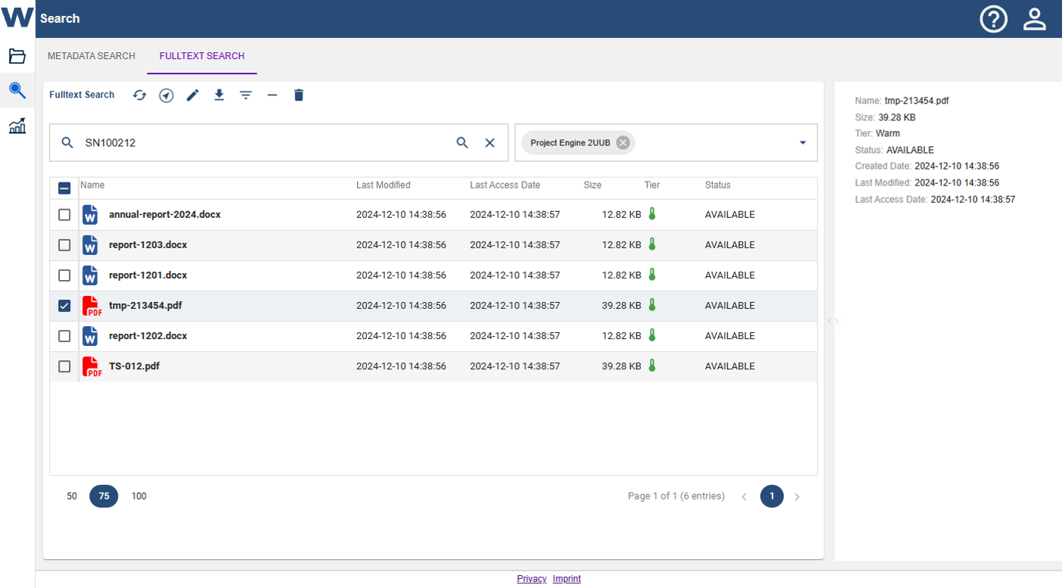Select the search magnifier in sidebar
This screenshot has width=1062, height=588.
pyautogui.click(x=17, y=91)
